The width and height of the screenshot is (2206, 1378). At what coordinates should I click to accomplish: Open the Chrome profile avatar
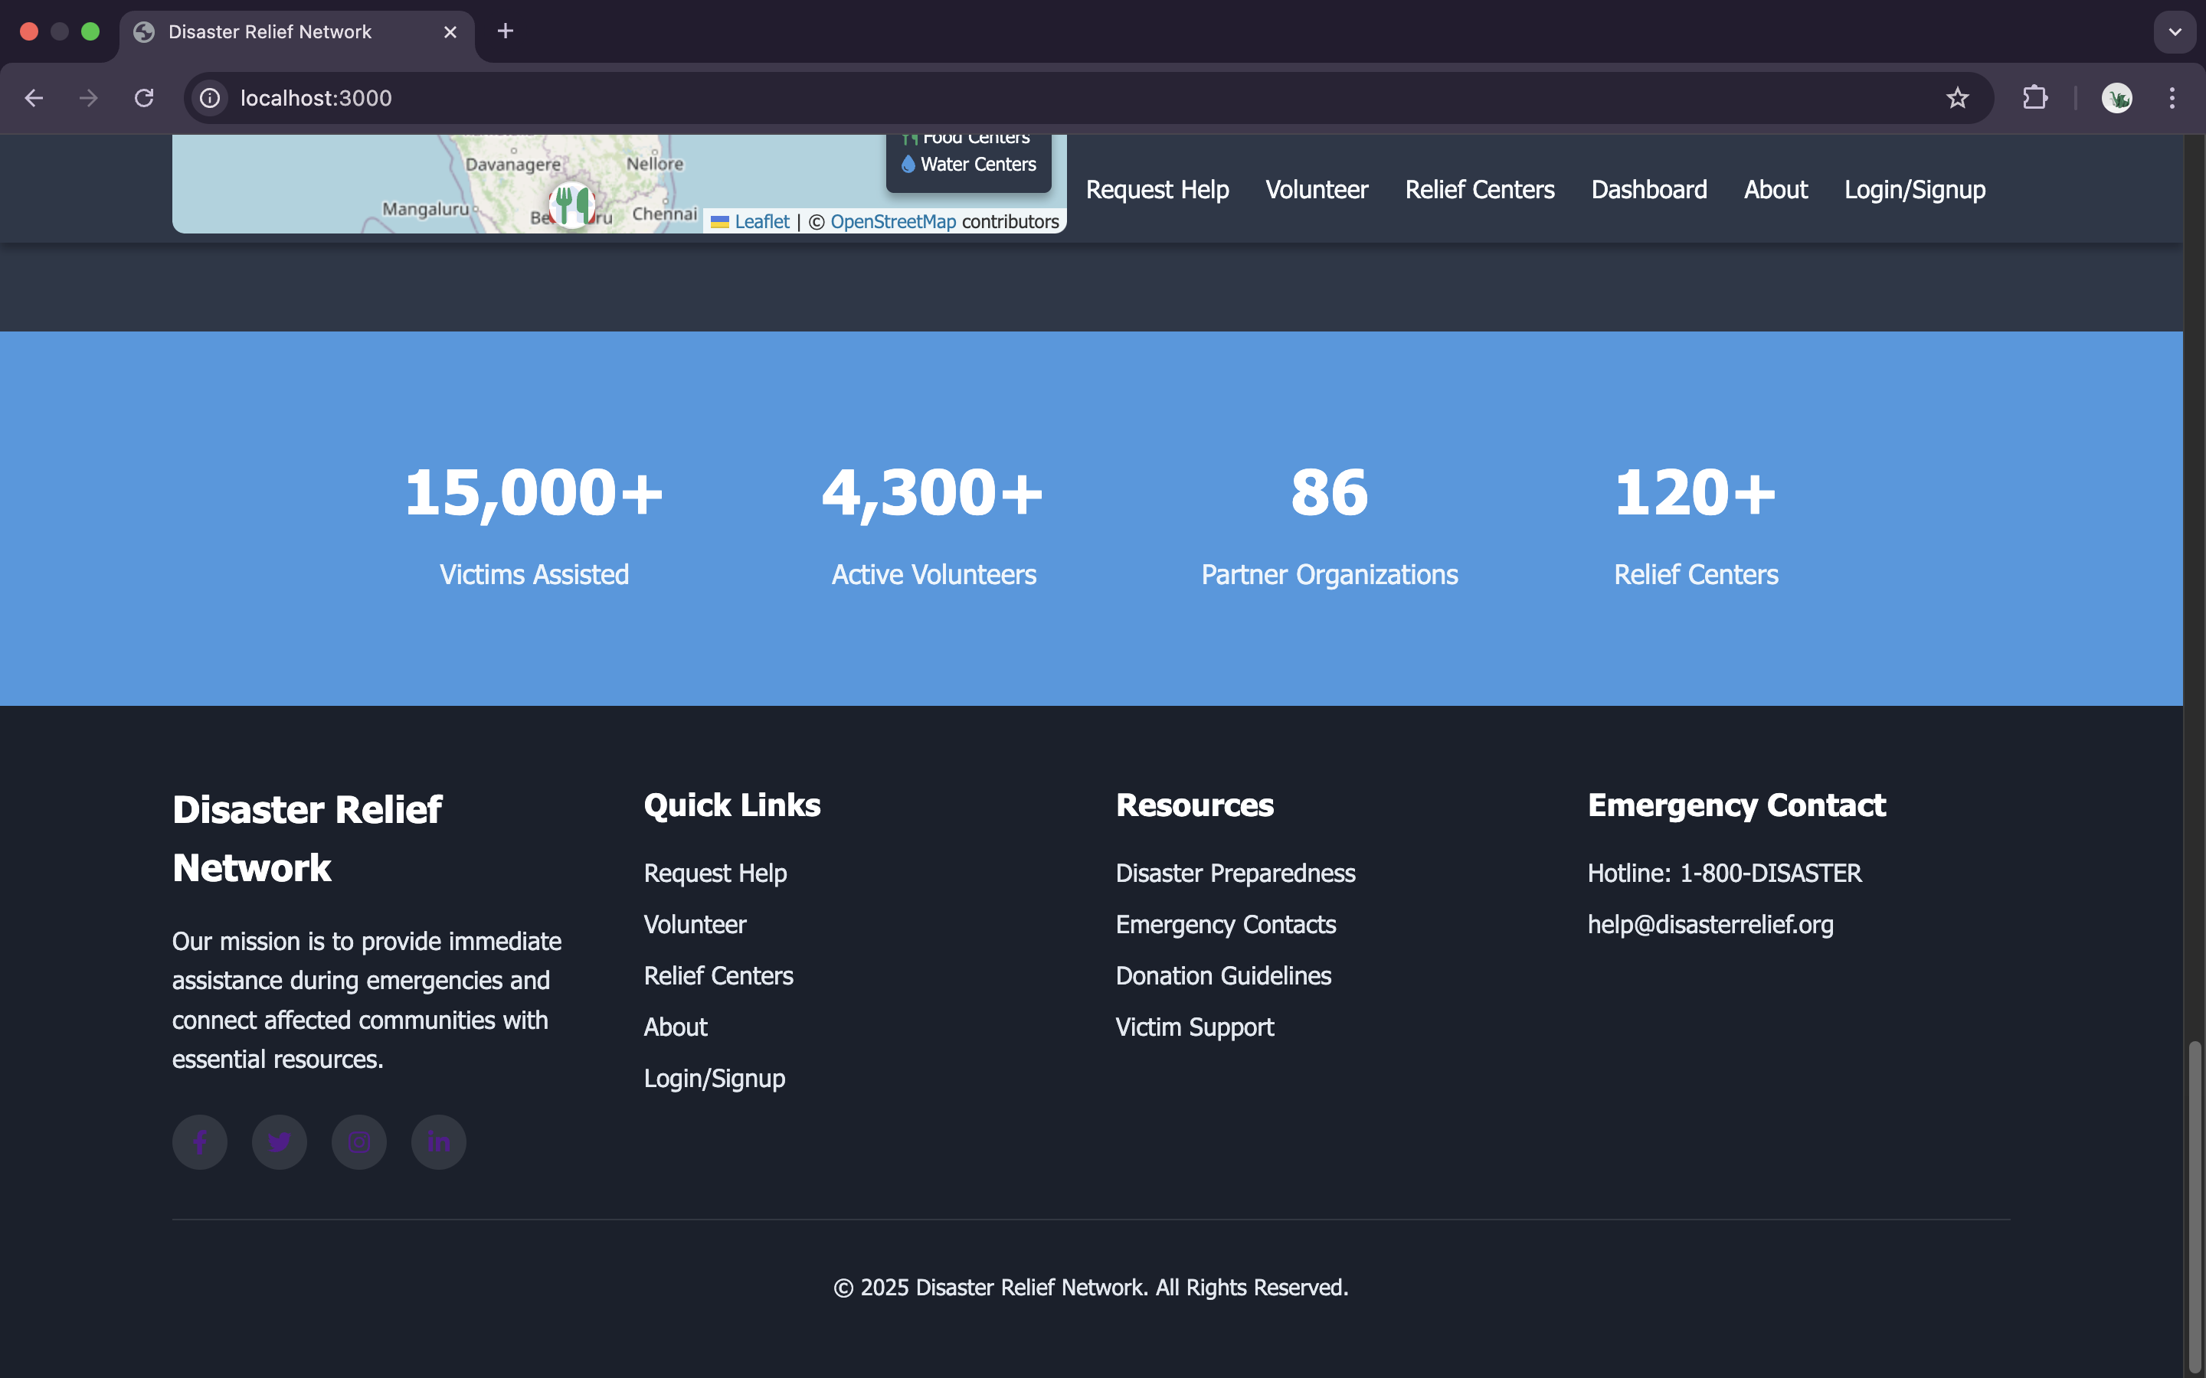[x=2116, y=99]
